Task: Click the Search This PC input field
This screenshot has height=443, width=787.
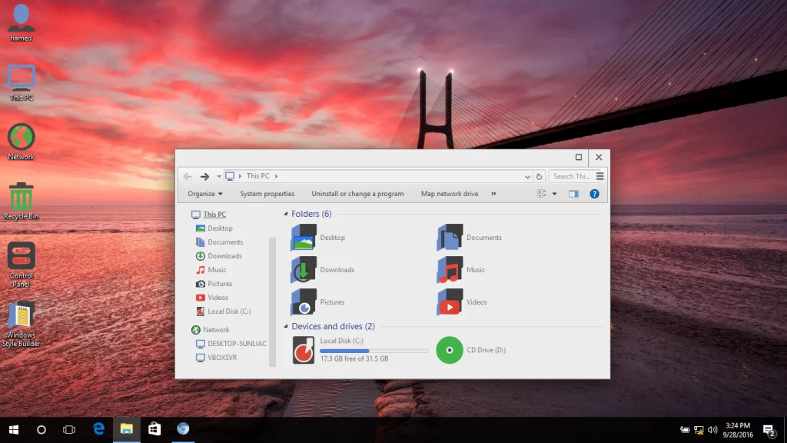Action: 572,176
